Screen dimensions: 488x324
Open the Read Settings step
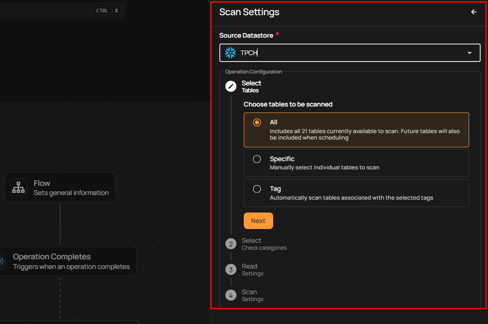point(253,270)
